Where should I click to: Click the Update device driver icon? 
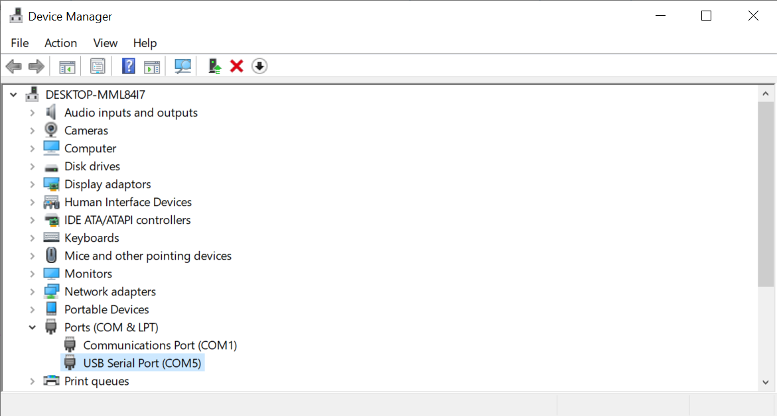pyautogui.click(x=214, y=66)
